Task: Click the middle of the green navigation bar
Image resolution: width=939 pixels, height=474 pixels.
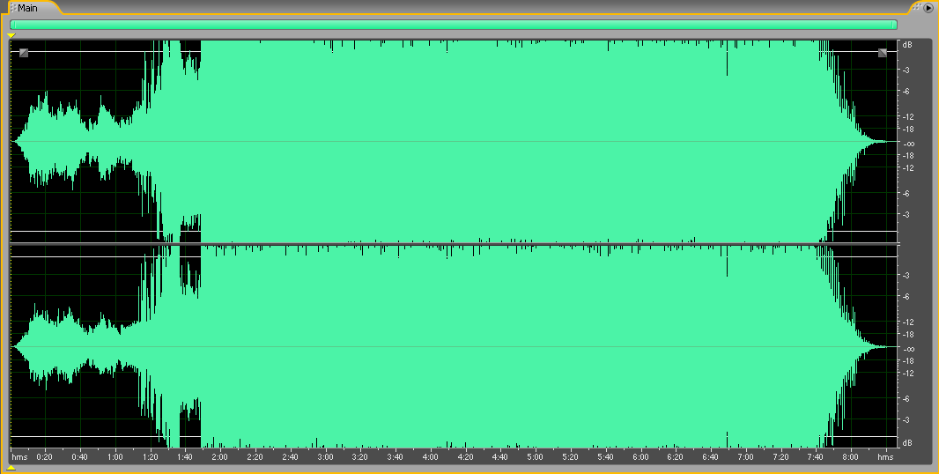Action: pos(454,25)
